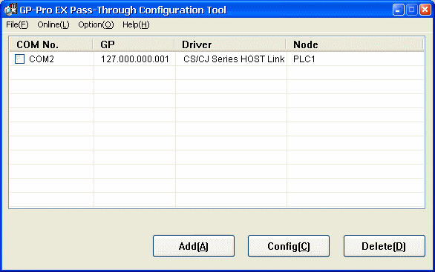This screenshot has height=272, width=435.
Task: Click the disabled maximize window button
Action: click(412, 10)
